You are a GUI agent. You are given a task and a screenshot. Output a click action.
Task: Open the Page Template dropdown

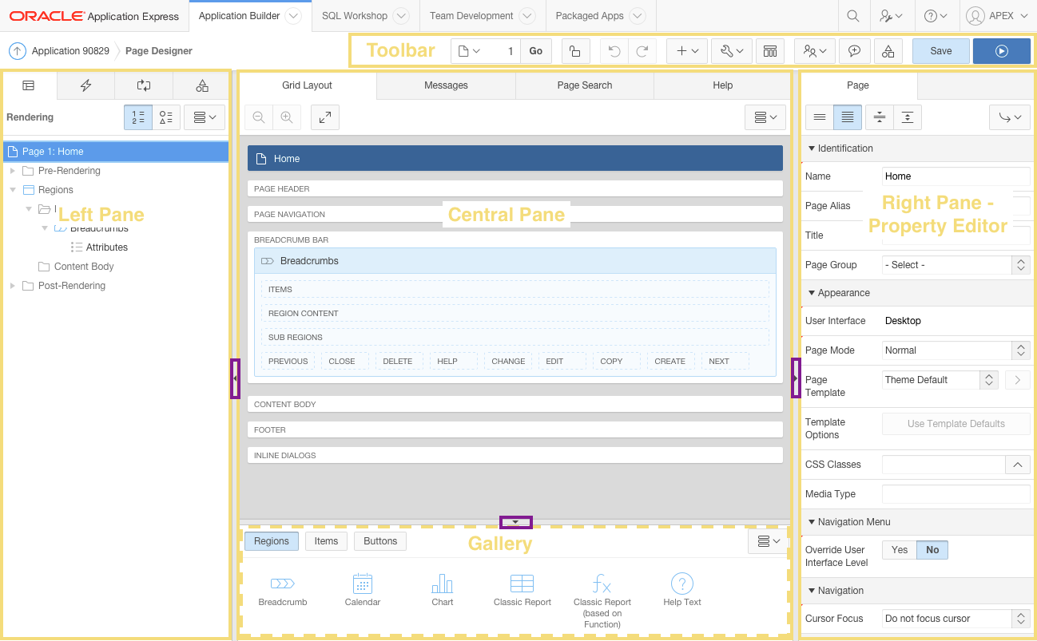[x=940, y=380]
